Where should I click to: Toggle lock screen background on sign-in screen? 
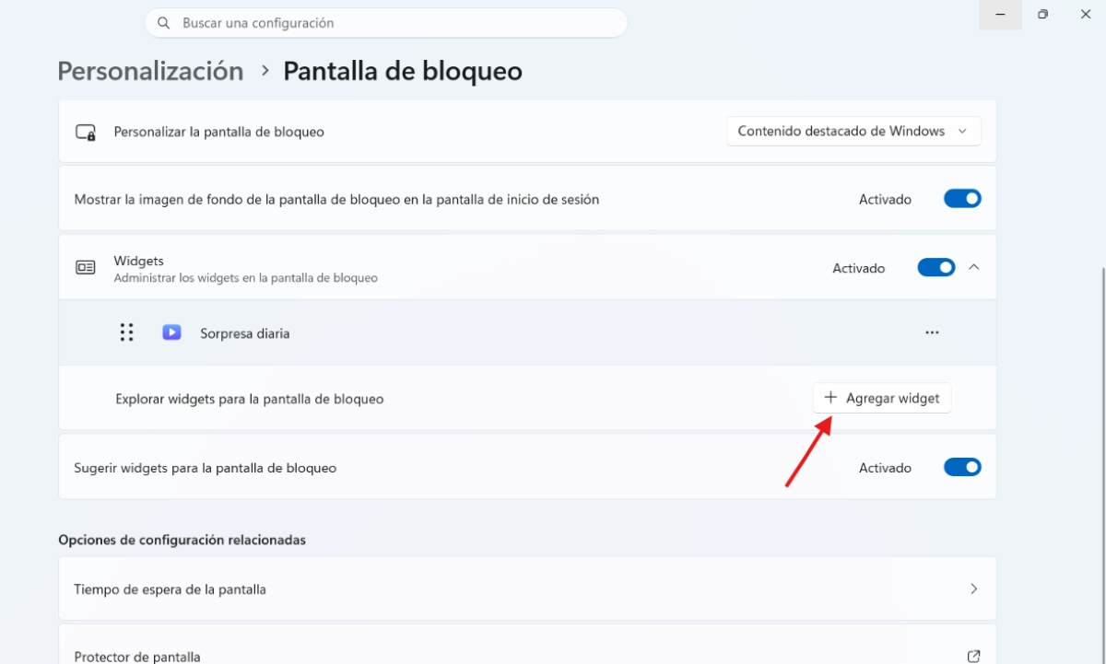point(962,199)
